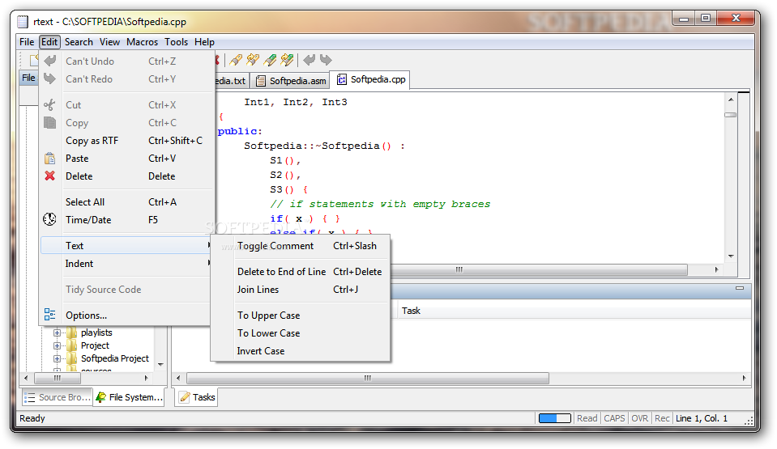Click the Tasks panel horizontal scroll right arrow
777x449 pixels.
point(744,378)
